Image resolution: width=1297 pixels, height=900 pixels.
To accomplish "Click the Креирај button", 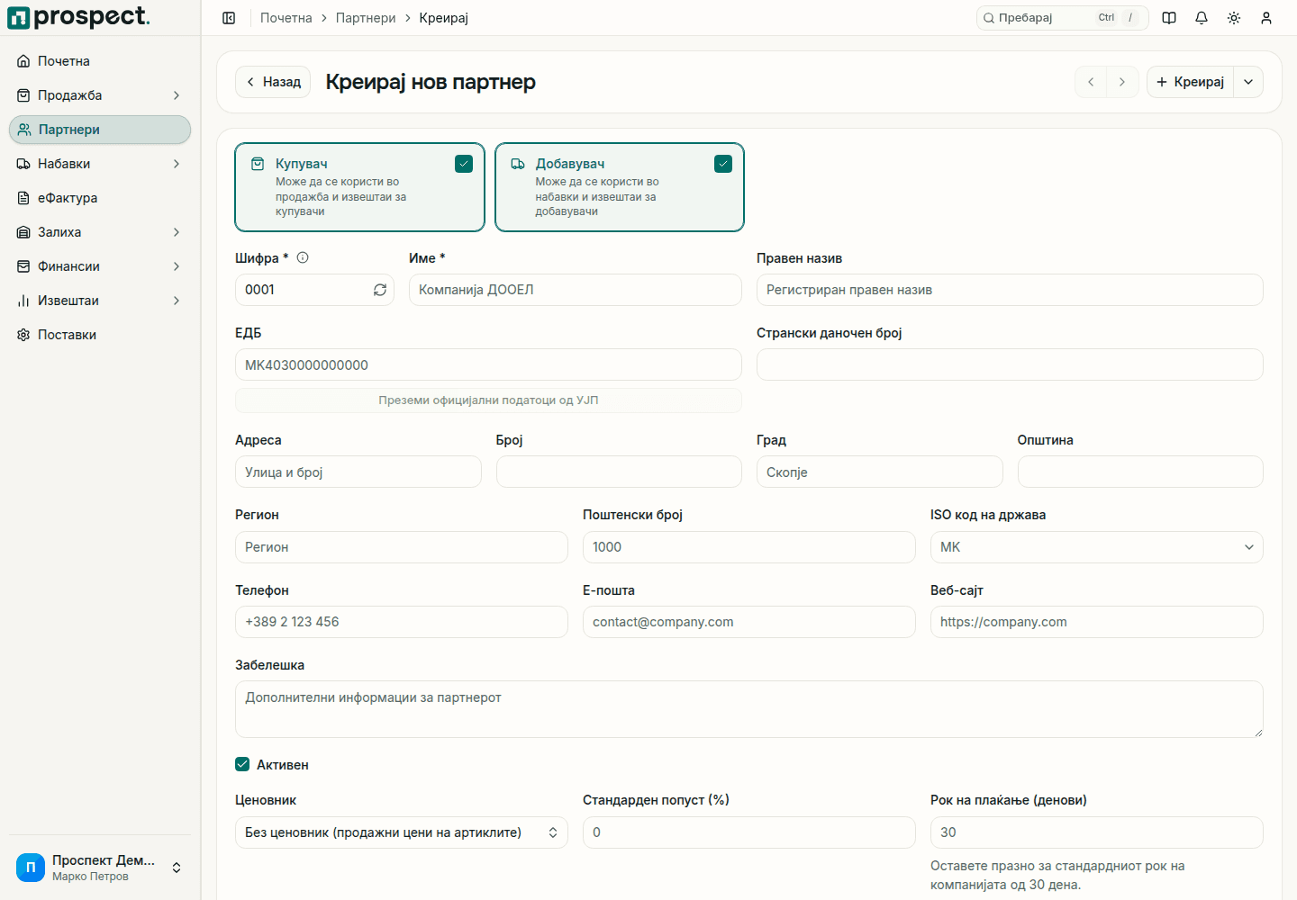I will click(1190, 82).
